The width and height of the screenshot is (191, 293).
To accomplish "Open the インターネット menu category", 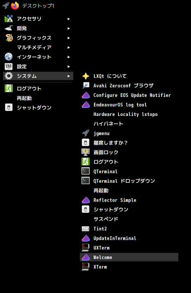I will 38,57.
